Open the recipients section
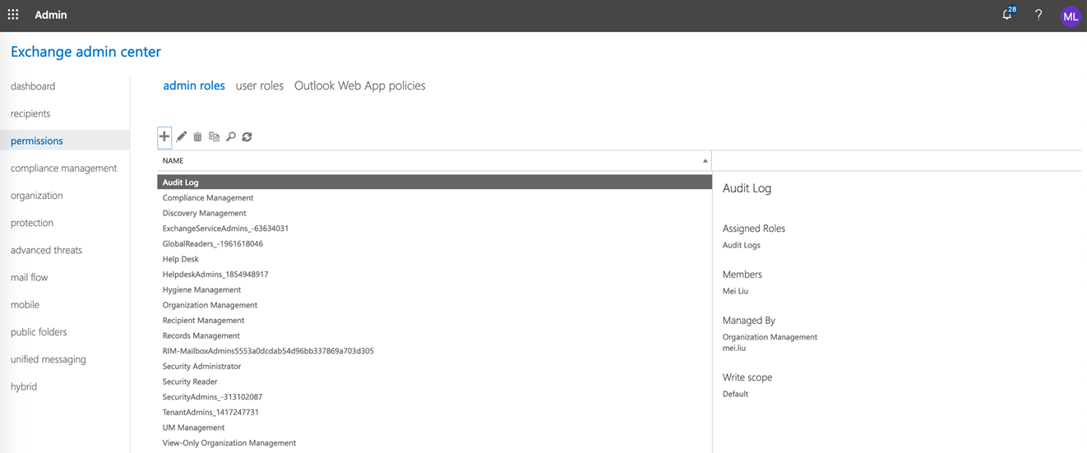Viewport: 1087px width, 453px height. pyautogui.click(x=30, y=113)
